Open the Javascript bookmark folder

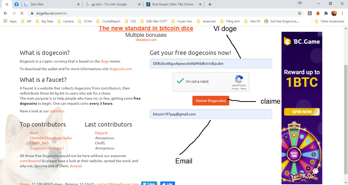206,21
